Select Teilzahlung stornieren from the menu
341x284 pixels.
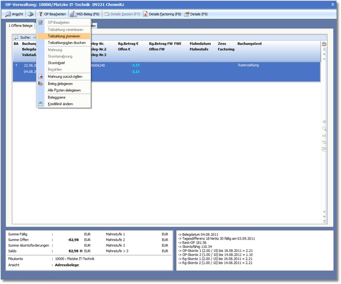pos(64,36)
